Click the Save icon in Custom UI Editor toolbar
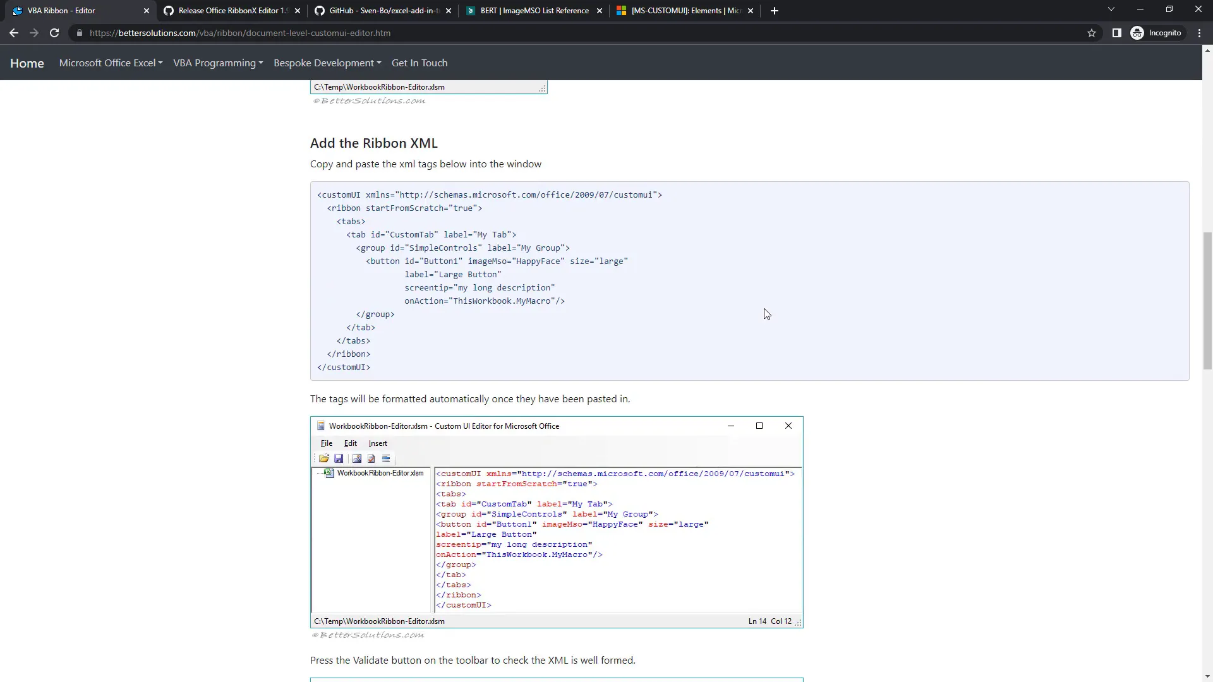1213x682 pixels. [x=339, y=458]
